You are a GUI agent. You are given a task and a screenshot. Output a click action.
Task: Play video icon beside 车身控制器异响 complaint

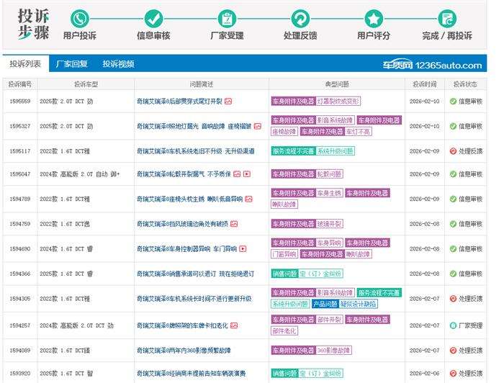(243, 249)
